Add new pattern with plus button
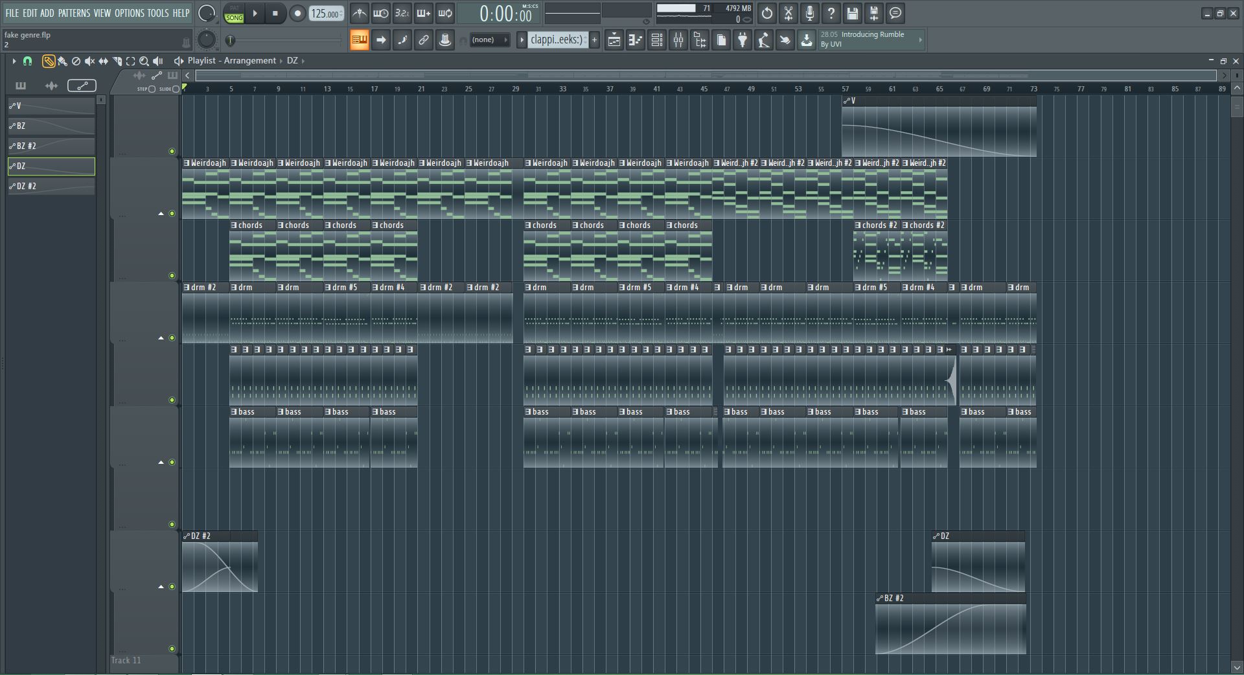 coord(594,40)
